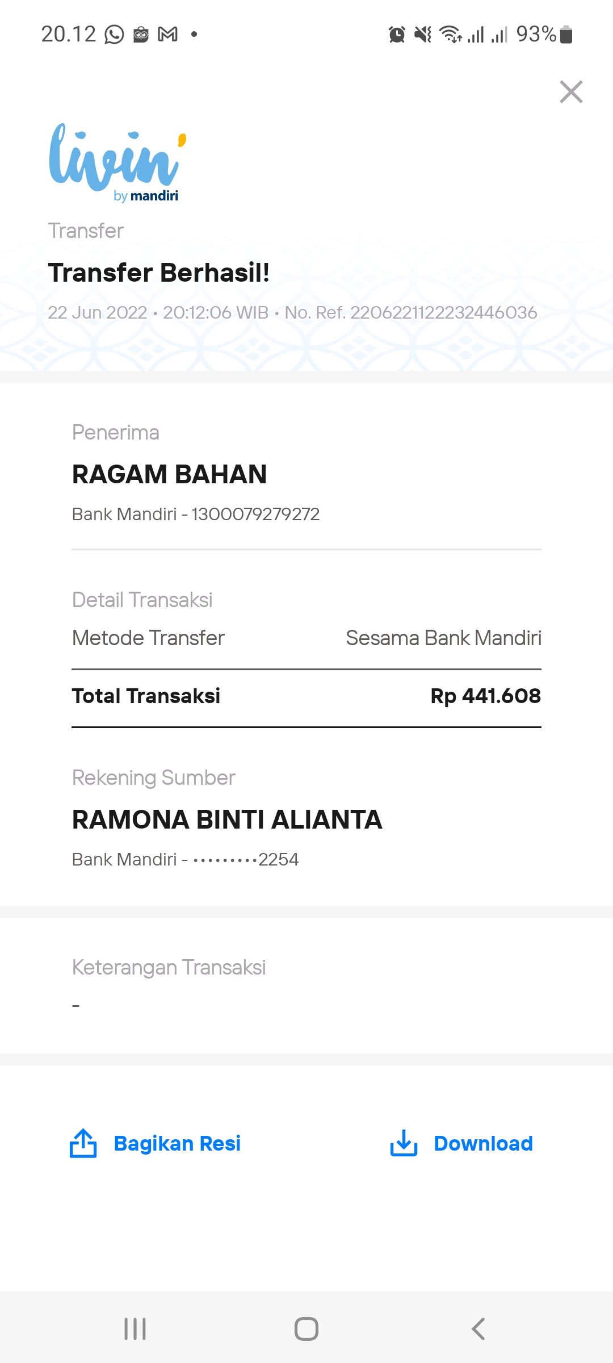Image resolution: width=613 pixels, height=1363 pixels.
Task: Tap the alarm clock status icon
Action: (x=397, y=35)
